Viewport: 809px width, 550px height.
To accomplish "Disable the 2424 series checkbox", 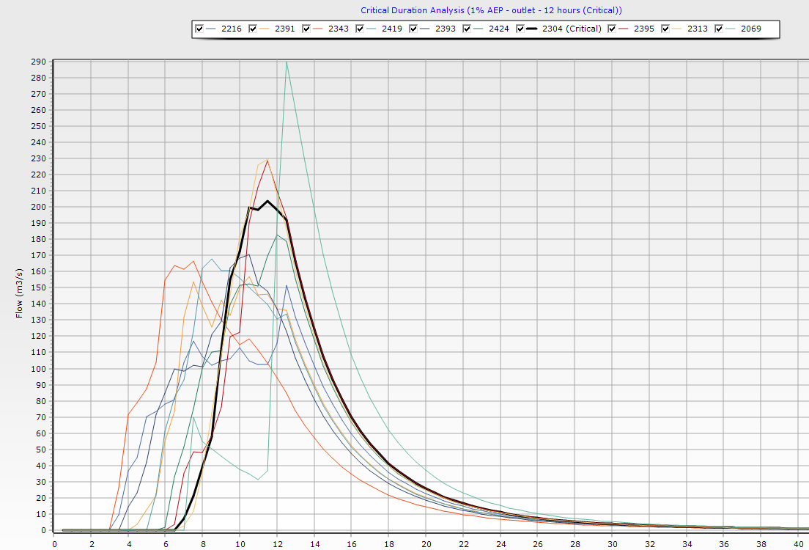I will click(x=467, y=29).
